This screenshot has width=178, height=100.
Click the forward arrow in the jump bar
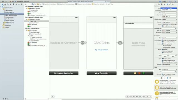pyautogui.click(x=30, y=4)
